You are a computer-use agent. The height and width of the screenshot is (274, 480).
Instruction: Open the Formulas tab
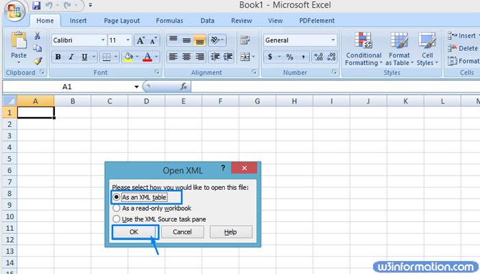click(169, 21)
